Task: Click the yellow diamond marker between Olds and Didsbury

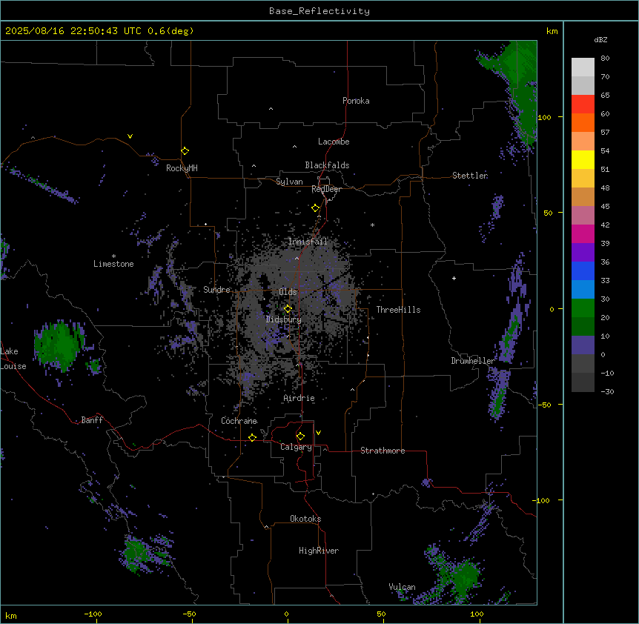Action: click(x=288, y=308)
